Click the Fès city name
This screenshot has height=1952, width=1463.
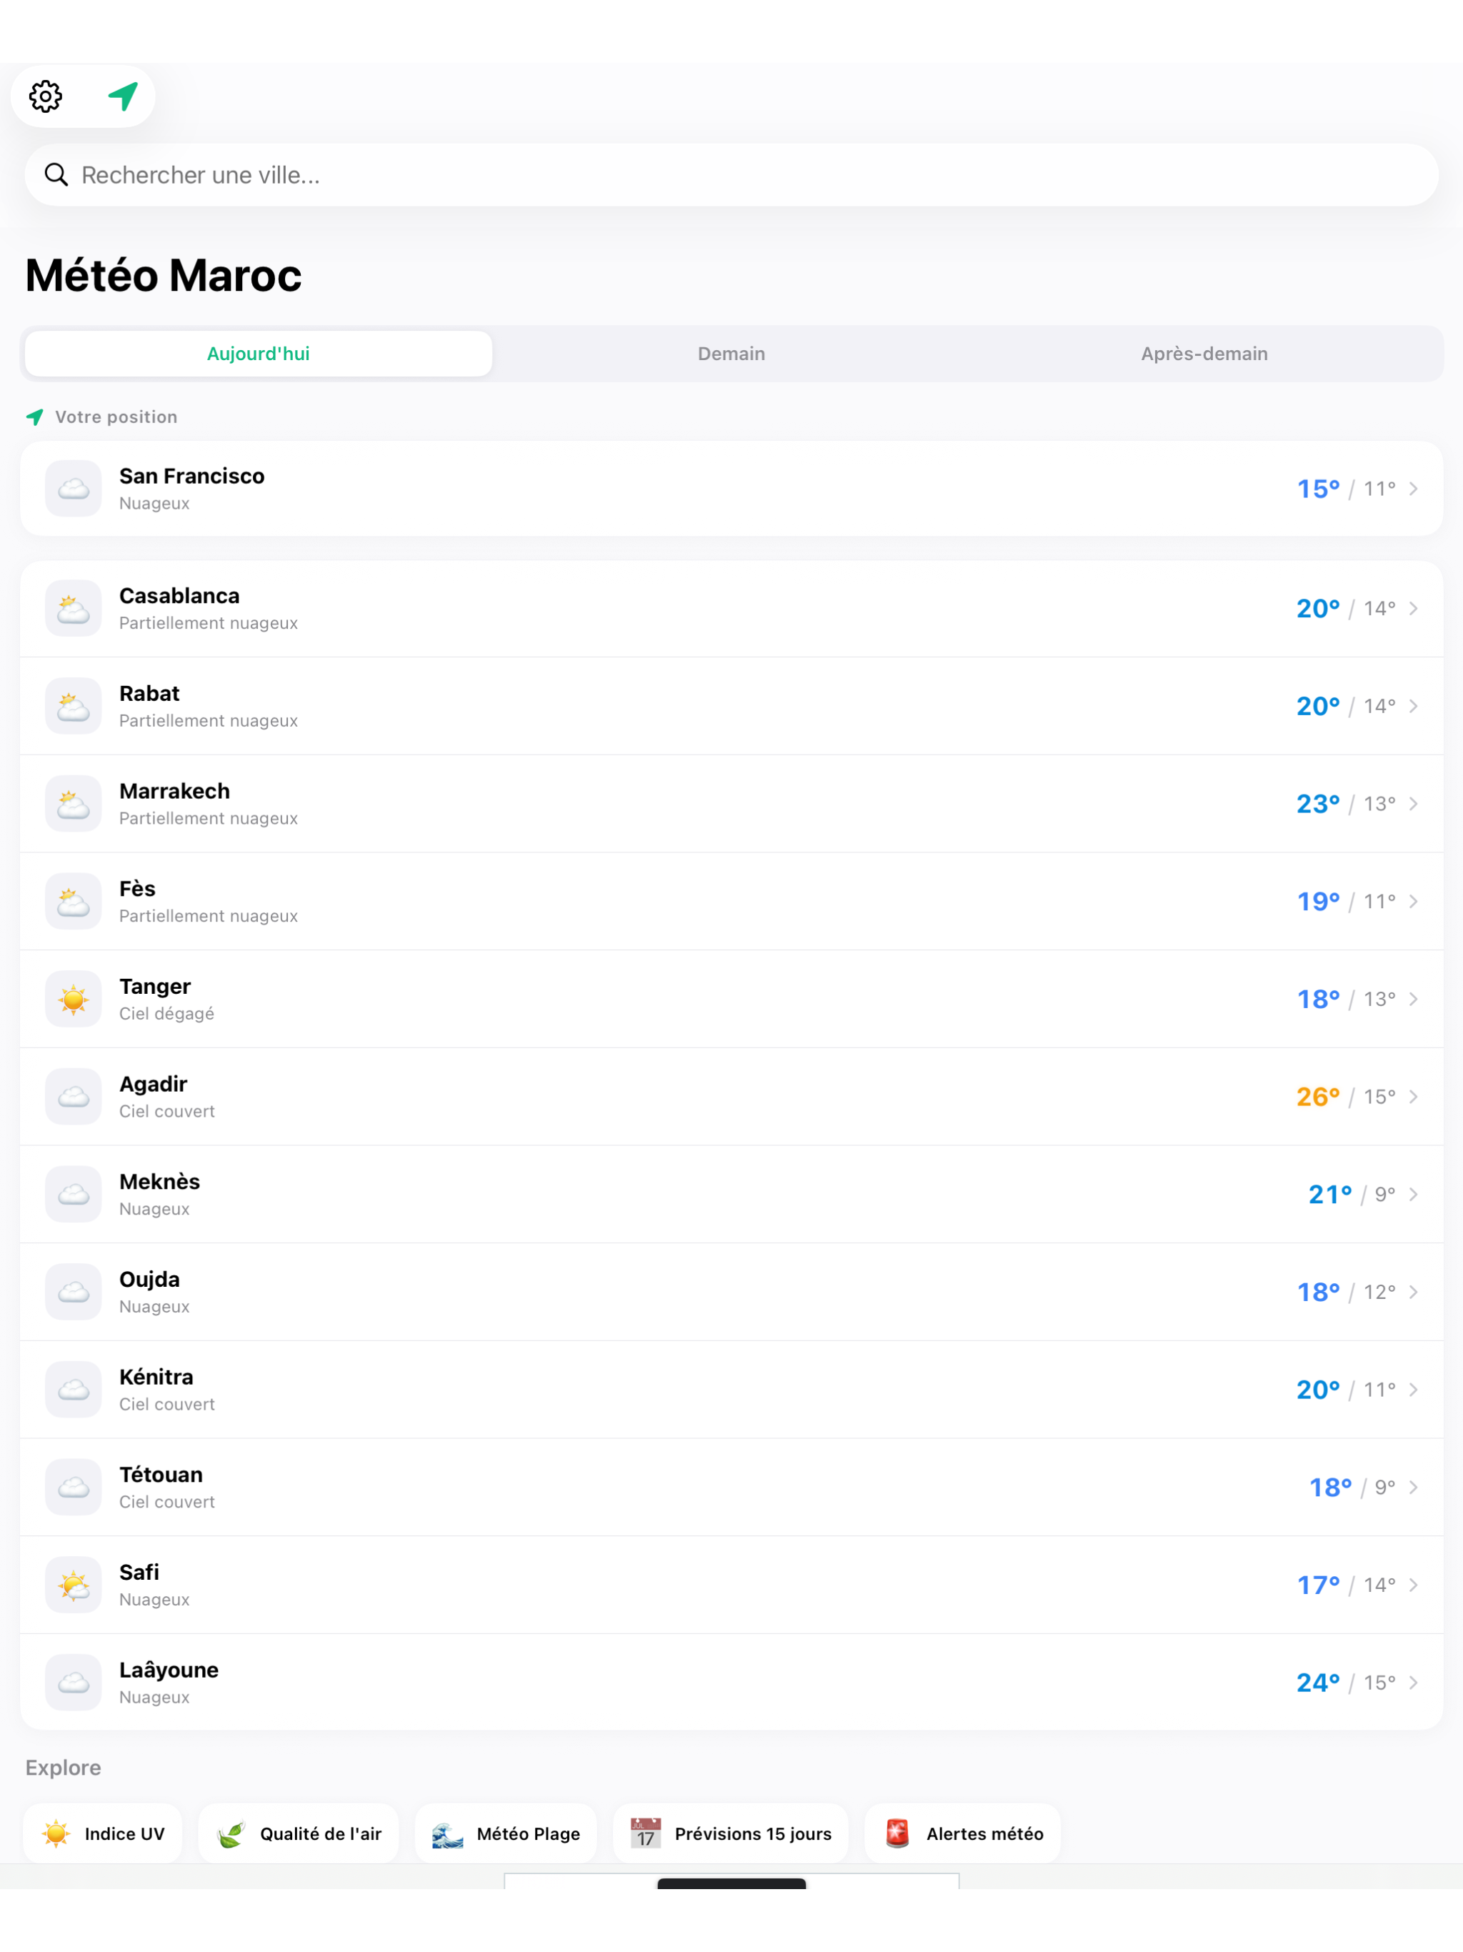138,889
